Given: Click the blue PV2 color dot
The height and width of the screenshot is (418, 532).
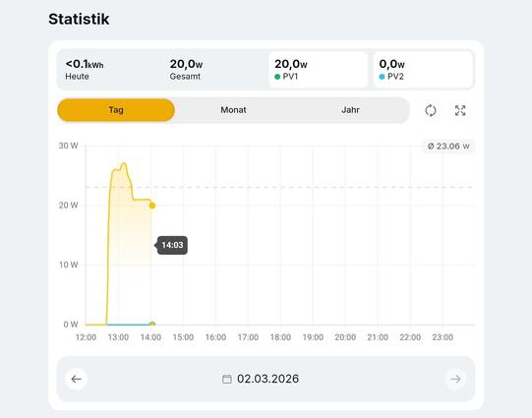Looking at the screenshot, I should tap(382, 77).
